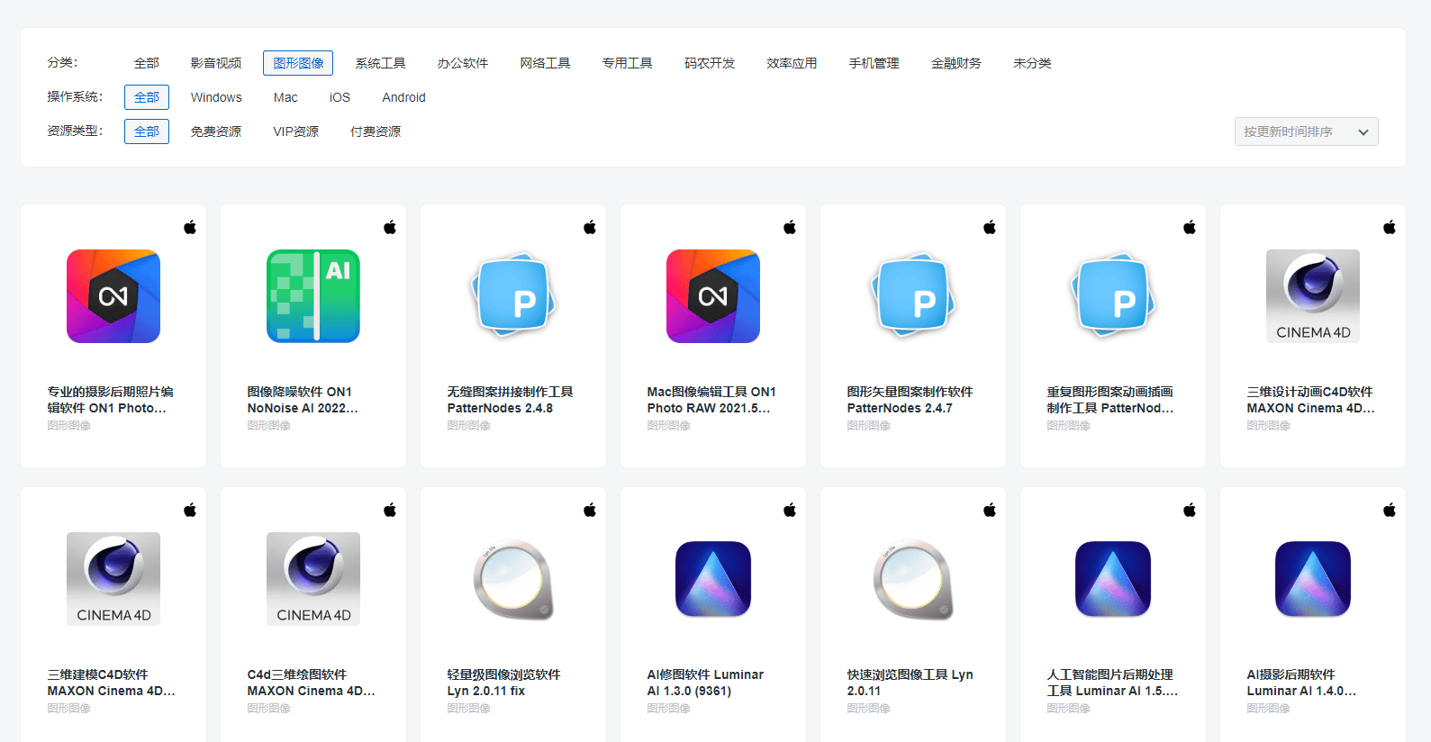Switch to the 效率应用 category
Screen dimensions: 1431x742
792,63
